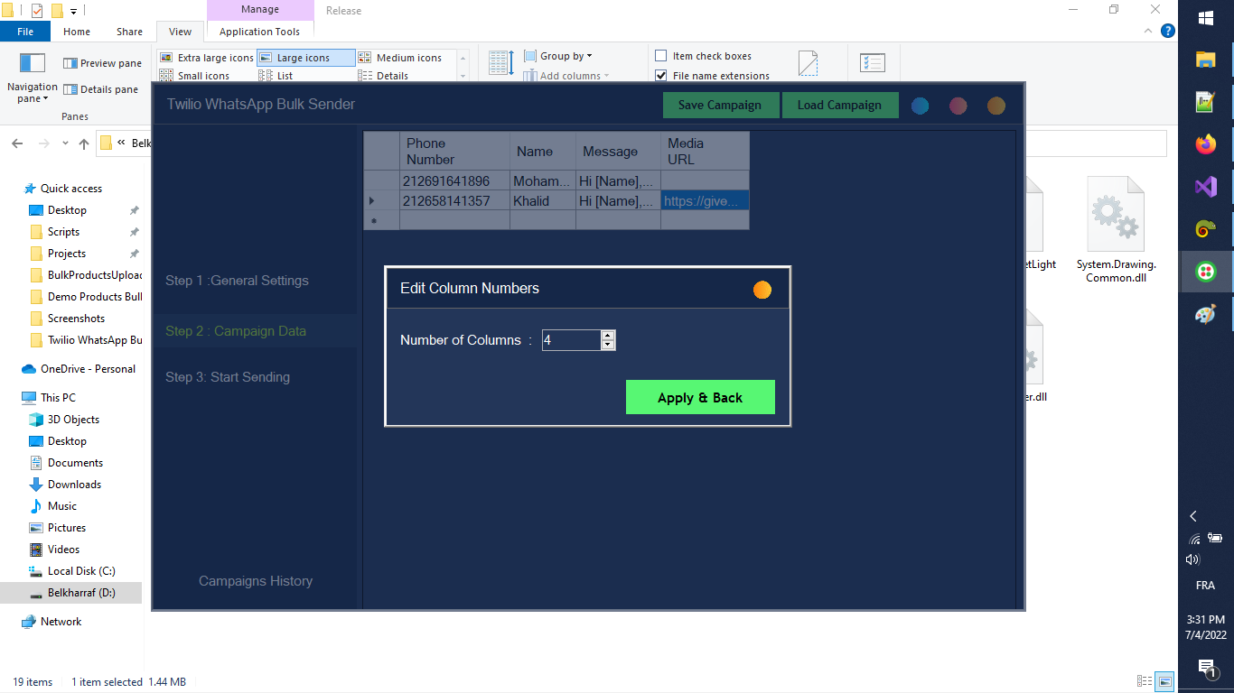Click the Apply & Back button
The width and height of the screenshot is (1234, 693).
[x=700, y=397]
